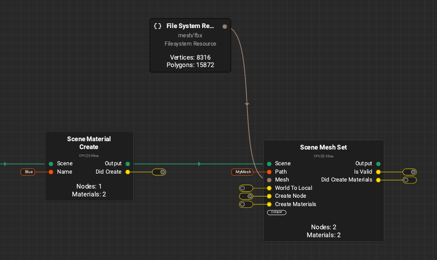Toggle the Did Create output switch
Screen dimensions: 437x260
[159, 172]
